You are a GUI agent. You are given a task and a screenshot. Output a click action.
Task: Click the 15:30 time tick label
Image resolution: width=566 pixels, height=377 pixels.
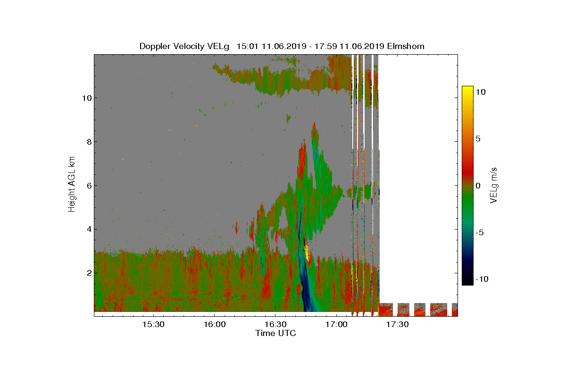pyautogui.click(x=154, y=325)
